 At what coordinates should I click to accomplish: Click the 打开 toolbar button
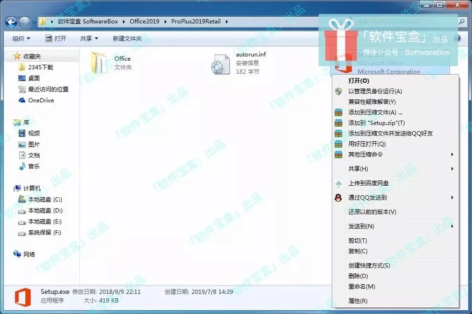click(56, 39)
